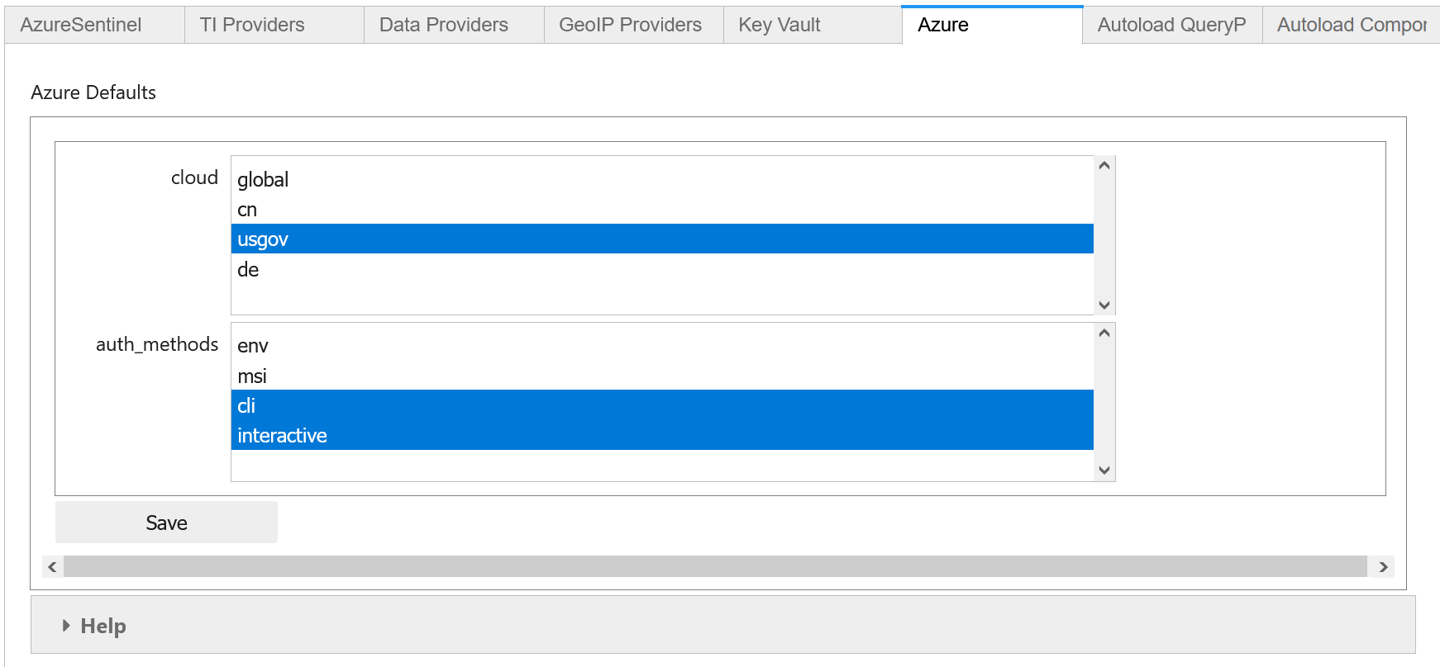Screen dimensions: 1440x667
Task: Click the Azure tab
Action: click(x=993, y=25)
